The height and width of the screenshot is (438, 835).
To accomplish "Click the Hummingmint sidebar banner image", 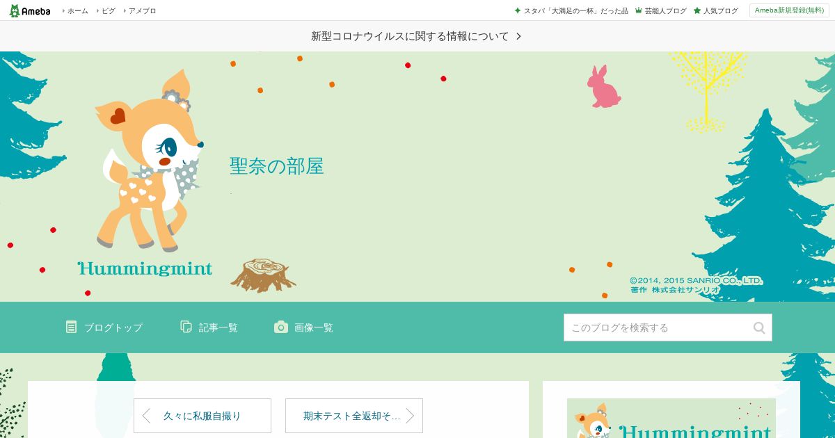I will [671, 418].
